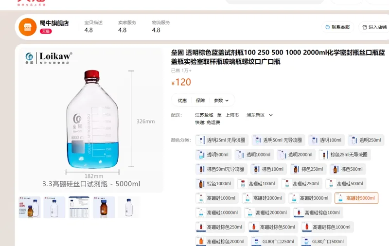Pick the 高硼硅棕色250ml variant
The image size is (389, 246).
point(220,227)
